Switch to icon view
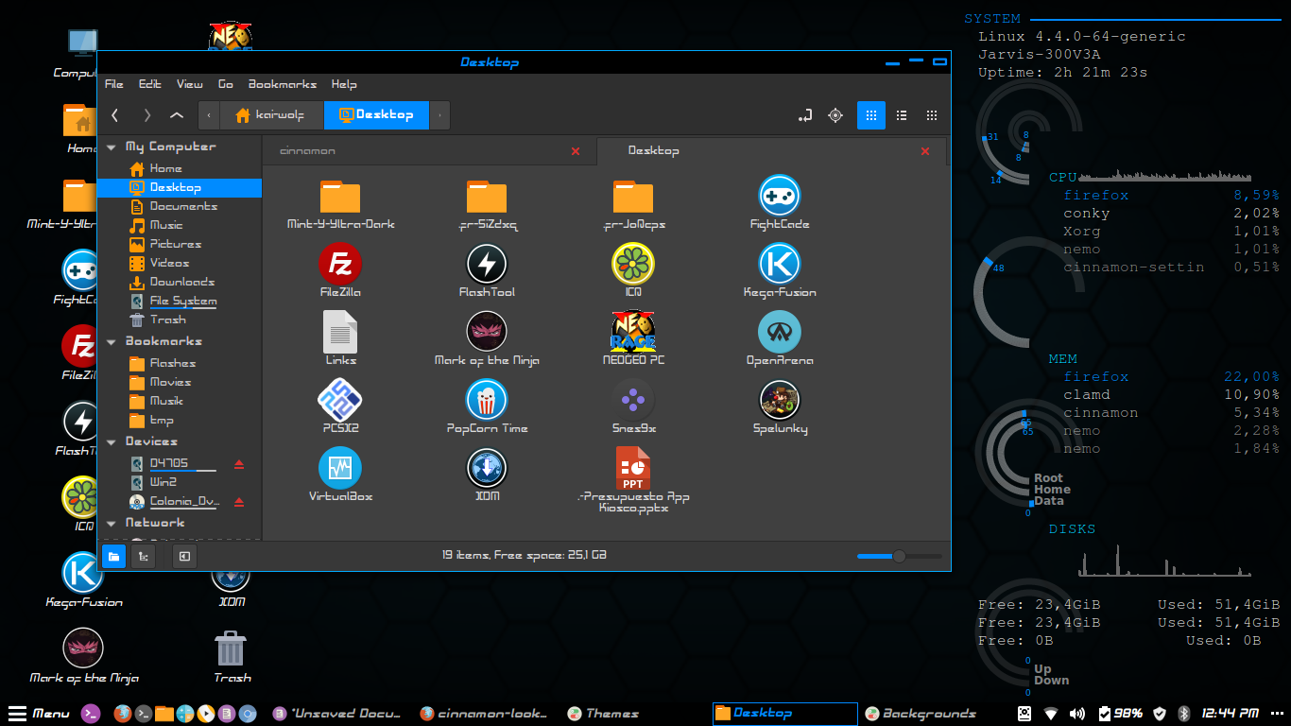Viewport: 1291px width, 726px height. [871, 115]
